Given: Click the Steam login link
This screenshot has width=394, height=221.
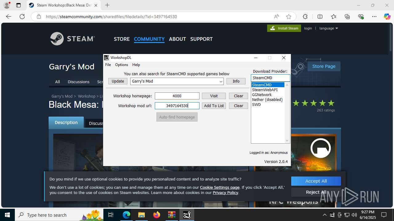Looking at the screenshot, I should pos(308,28).
